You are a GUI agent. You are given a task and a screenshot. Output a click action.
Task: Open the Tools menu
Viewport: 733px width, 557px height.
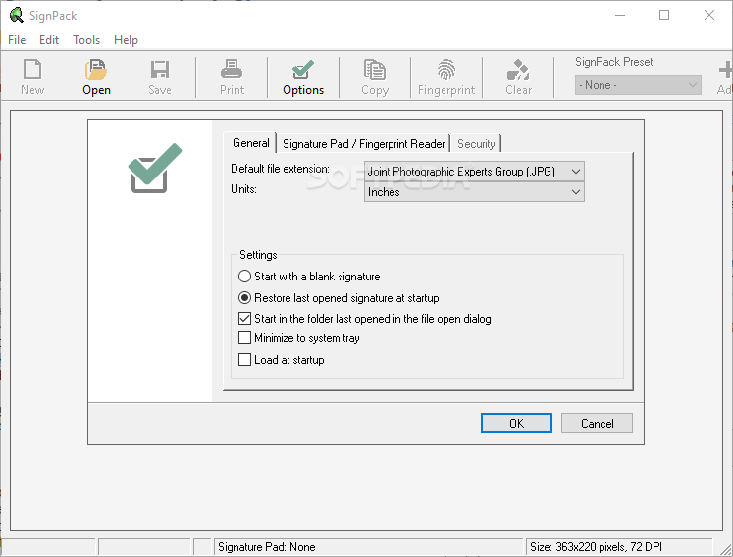click(86, 40)
